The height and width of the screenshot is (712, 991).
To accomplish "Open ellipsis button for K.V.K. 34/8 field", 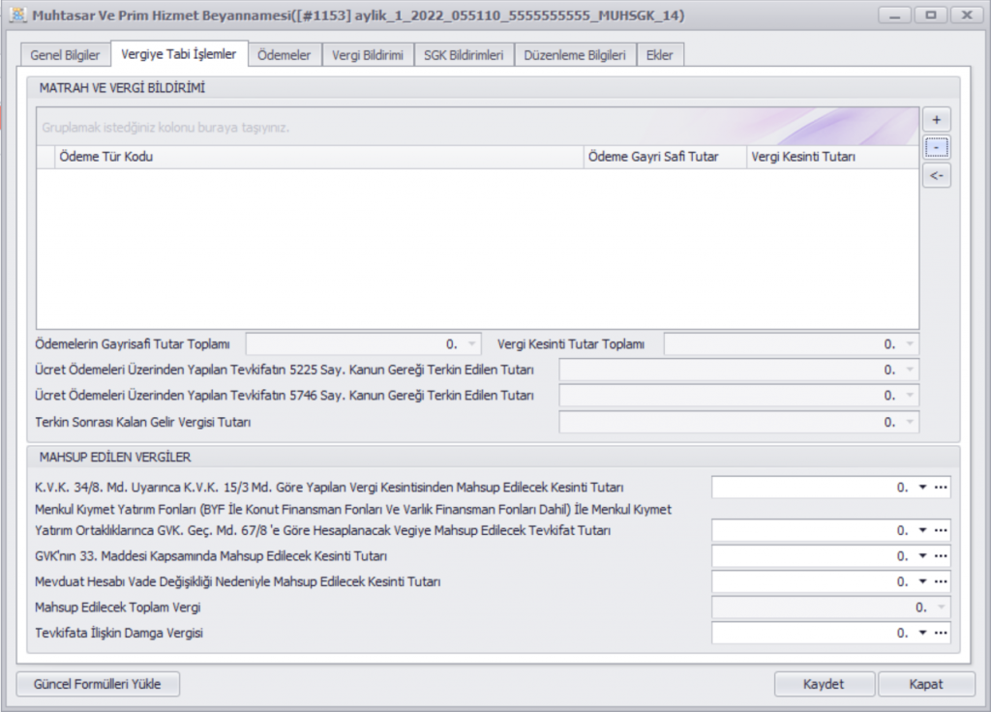I will 940,488.
